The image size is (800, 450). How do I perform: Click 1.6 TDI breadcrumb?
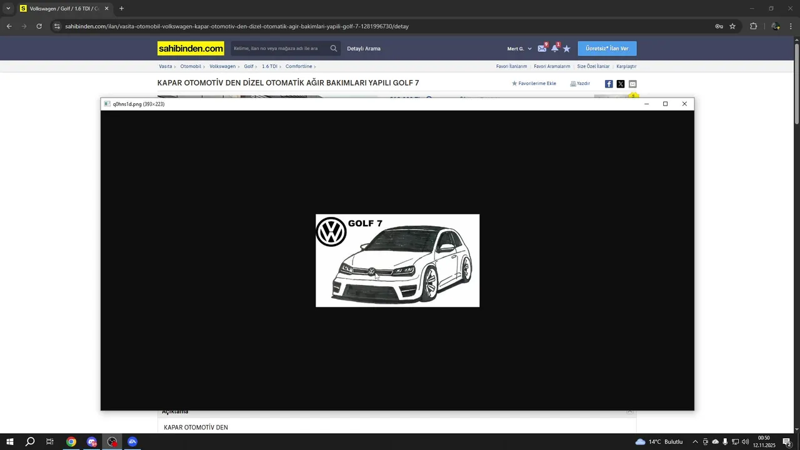coord(269,66)
